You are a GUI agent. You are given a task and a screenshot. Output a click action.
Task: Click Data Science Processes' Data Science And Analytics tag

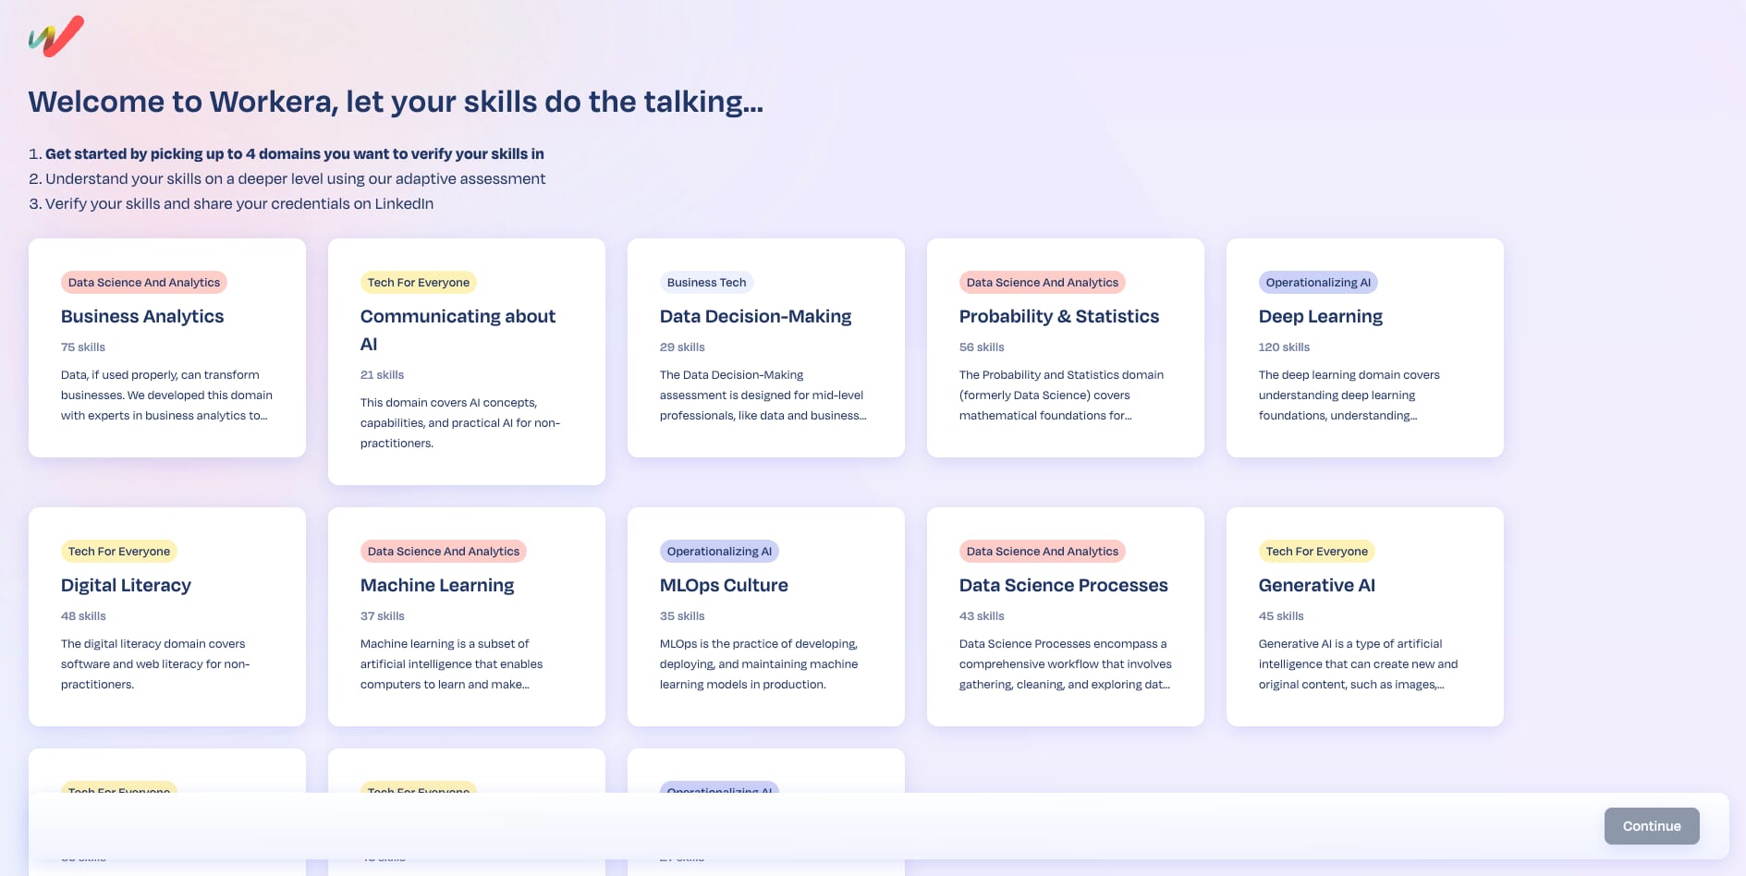point(1043,552)
